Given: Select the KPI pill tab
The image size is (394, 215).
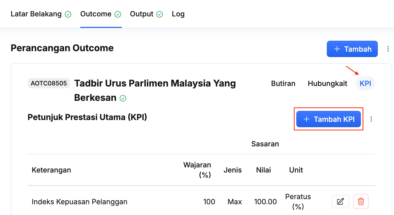Looking at the screenshot, I should (x=365, y=83).
